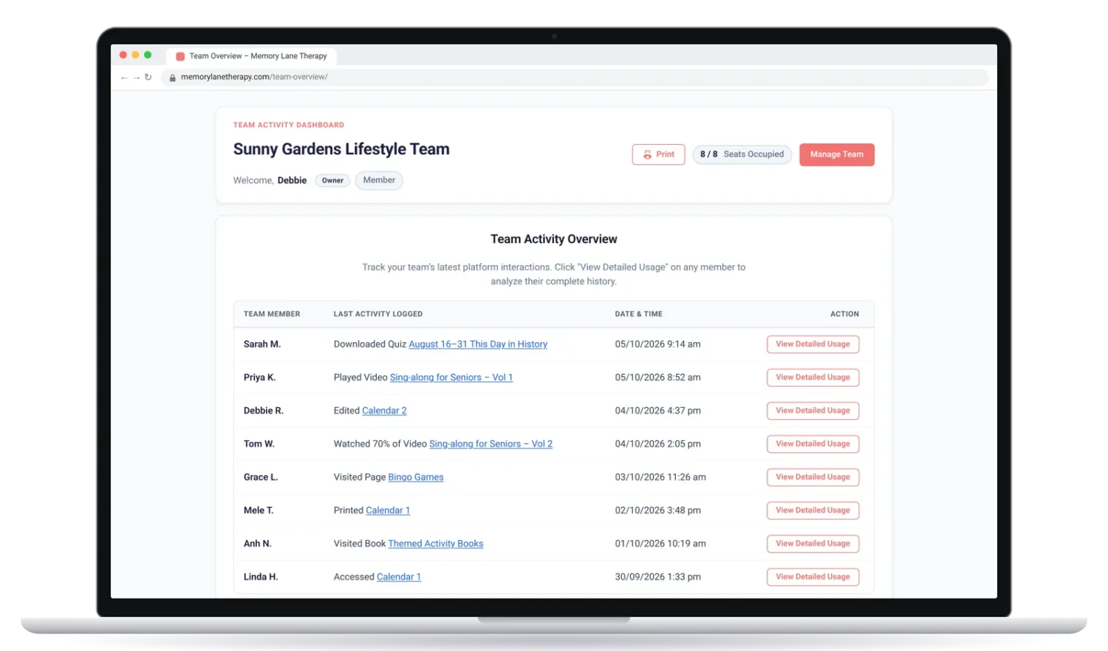Open the Sing-along for Seniors – Vol 2 link
This screenshot has height=651, width=1108.
pyautogui.click(x=490, y=444)
